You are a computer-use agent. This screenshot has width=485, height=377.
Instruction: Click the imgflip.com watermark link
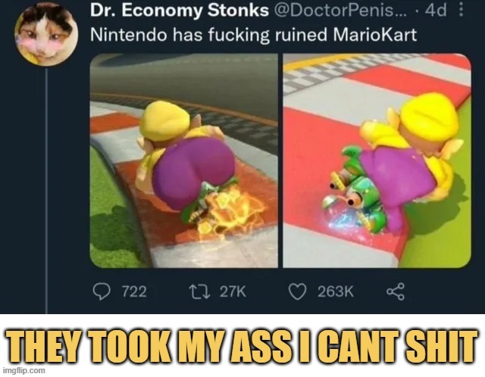[23, 370]
